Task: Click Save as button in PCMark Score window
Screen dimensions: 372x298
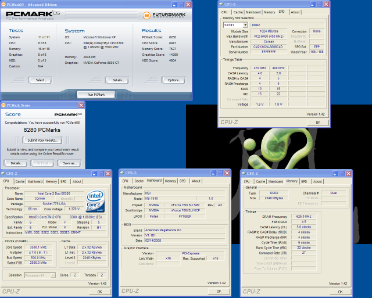Action: tap(69, 163)
